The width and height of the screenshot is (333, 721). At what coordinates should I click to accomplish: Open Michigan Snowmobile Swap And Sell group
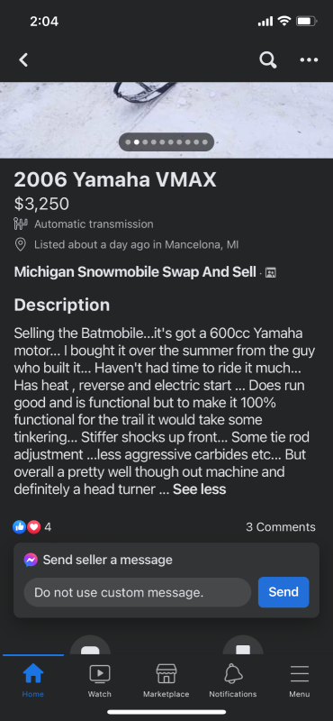click(135, 272)
